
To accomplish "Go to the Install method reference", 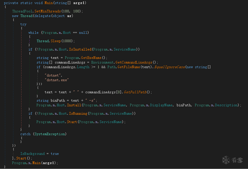I will pos(74,105).
